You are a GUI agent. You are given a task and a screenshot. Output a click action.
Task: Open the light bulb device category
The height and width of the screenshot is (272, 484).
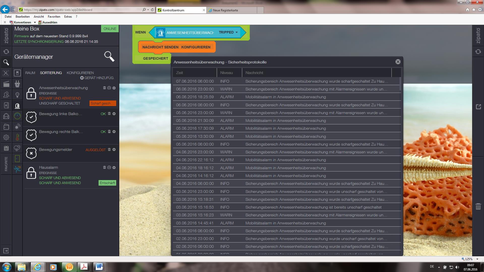click(x=17, y=95)
